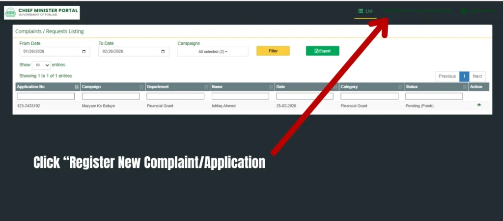This screenshot has height=221, width=503.
Task: Click the Name column search field
Action: tap(241, 96)
